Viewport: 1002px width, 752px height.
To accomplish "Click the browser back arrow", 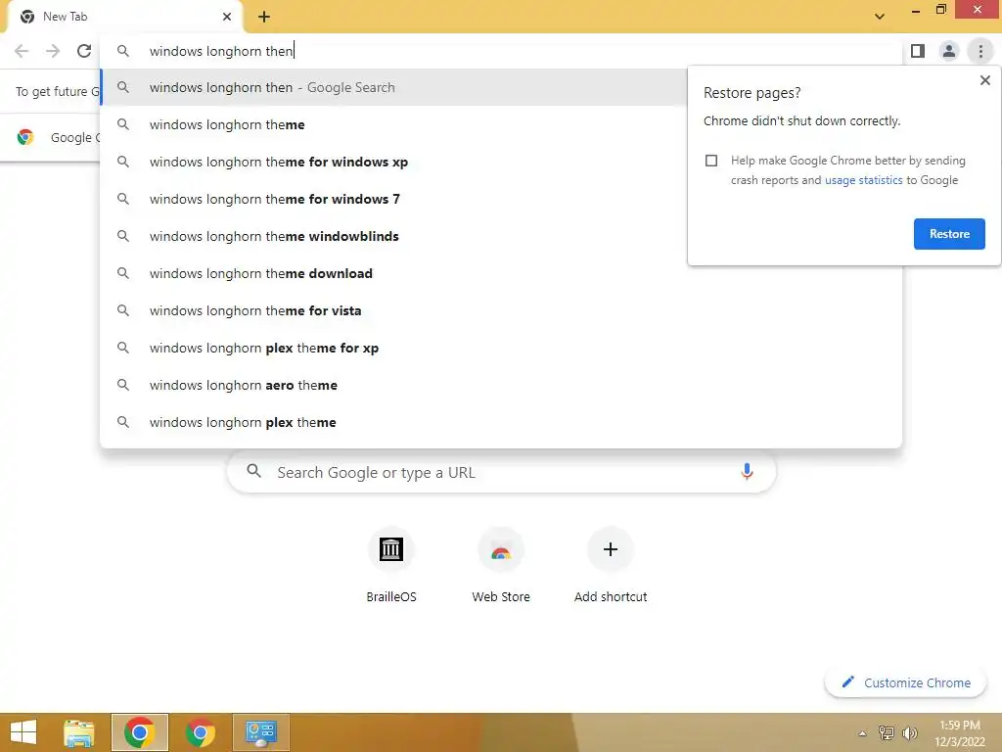I will [x=22, y=51].
